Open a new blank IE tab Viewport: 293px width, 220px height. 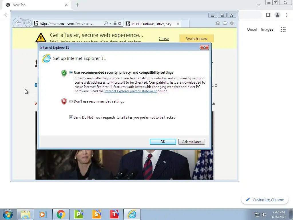[x=185, y=24]
